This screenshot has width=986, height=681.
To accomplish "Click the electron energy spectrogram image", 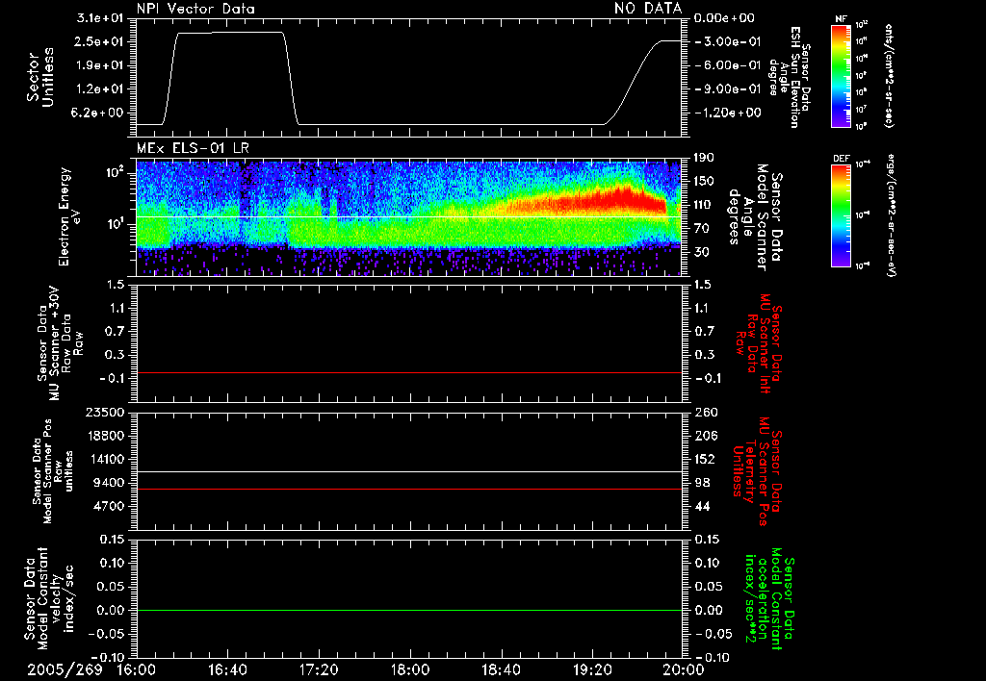I will [x=408, y=218].
